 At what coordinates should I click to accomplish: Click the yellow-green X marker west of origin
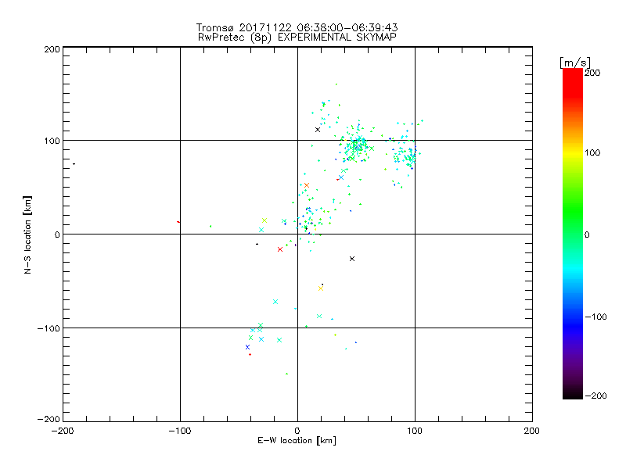coord(264,220)
